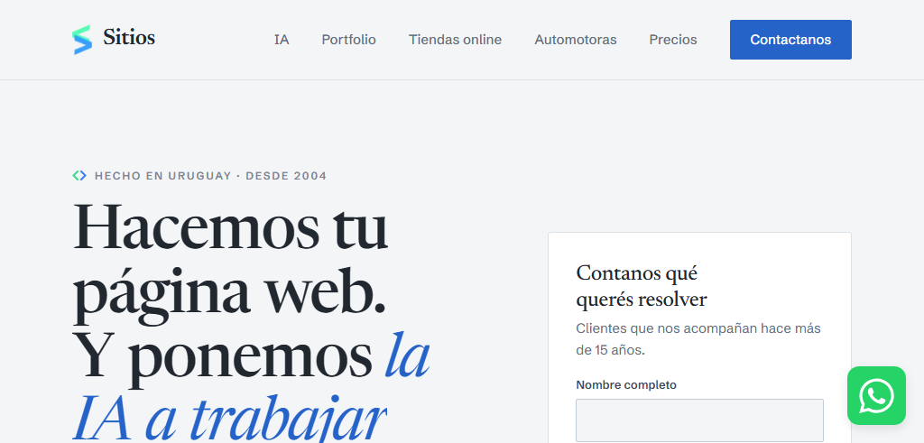The image size is (924, 443).
Task: Click the 'Nombre completo' label
Action: tap(626, 384)
